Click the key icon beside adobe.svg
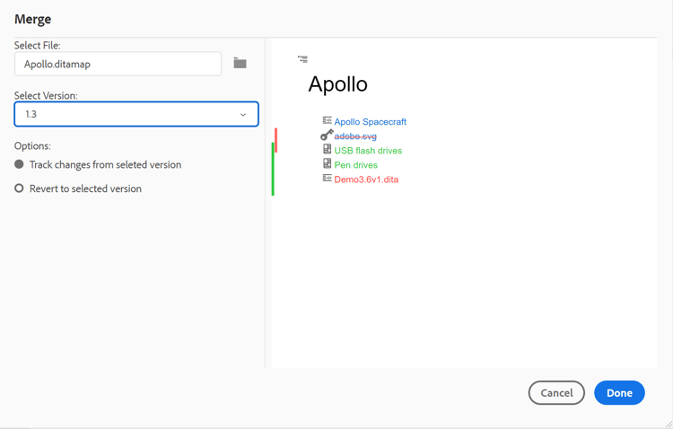This screenshot has height=429, width=673. pyautogui.click(x=327, y=135)
